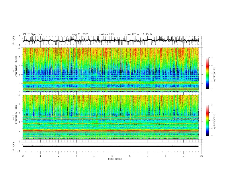Click the 1 tick on the Time axis
227x175 pixels.
40,156
